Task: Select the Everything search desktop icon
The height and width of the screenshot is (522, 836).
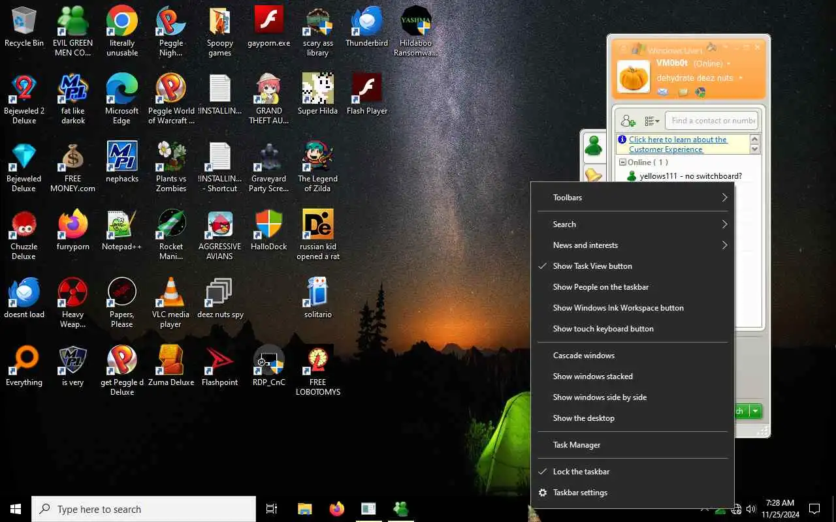Action: pos(24,366)
